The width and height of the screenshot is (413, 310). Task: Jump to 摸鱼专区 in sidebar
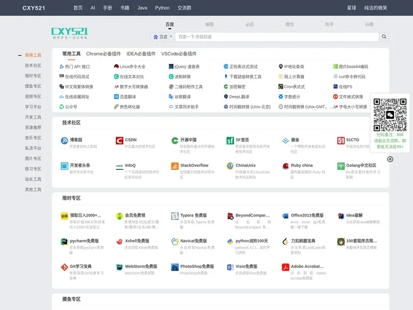tap(33, 86)
